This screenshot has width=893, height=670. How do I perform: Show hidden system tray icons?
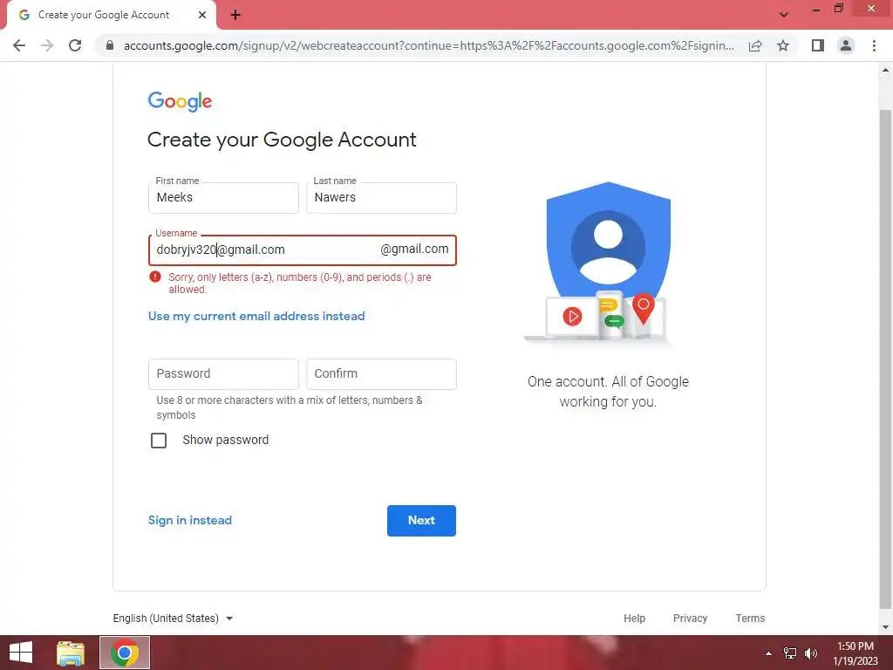[x=769, y=653]
